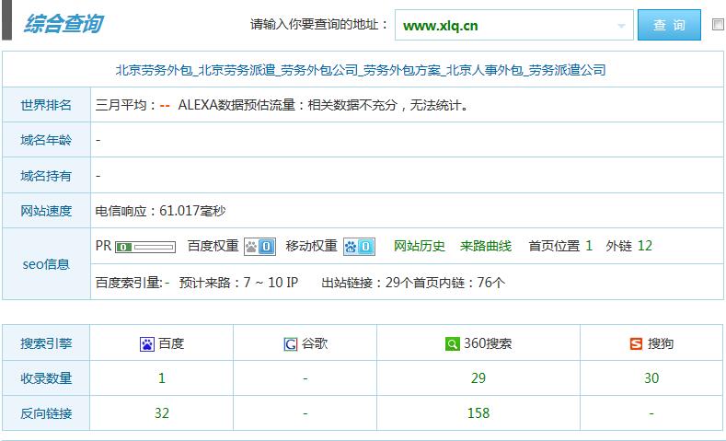The height and width of the screenshot is (441, 726).
Task: Open 360搜索 backlink count 158
Action: pos(478,413)
